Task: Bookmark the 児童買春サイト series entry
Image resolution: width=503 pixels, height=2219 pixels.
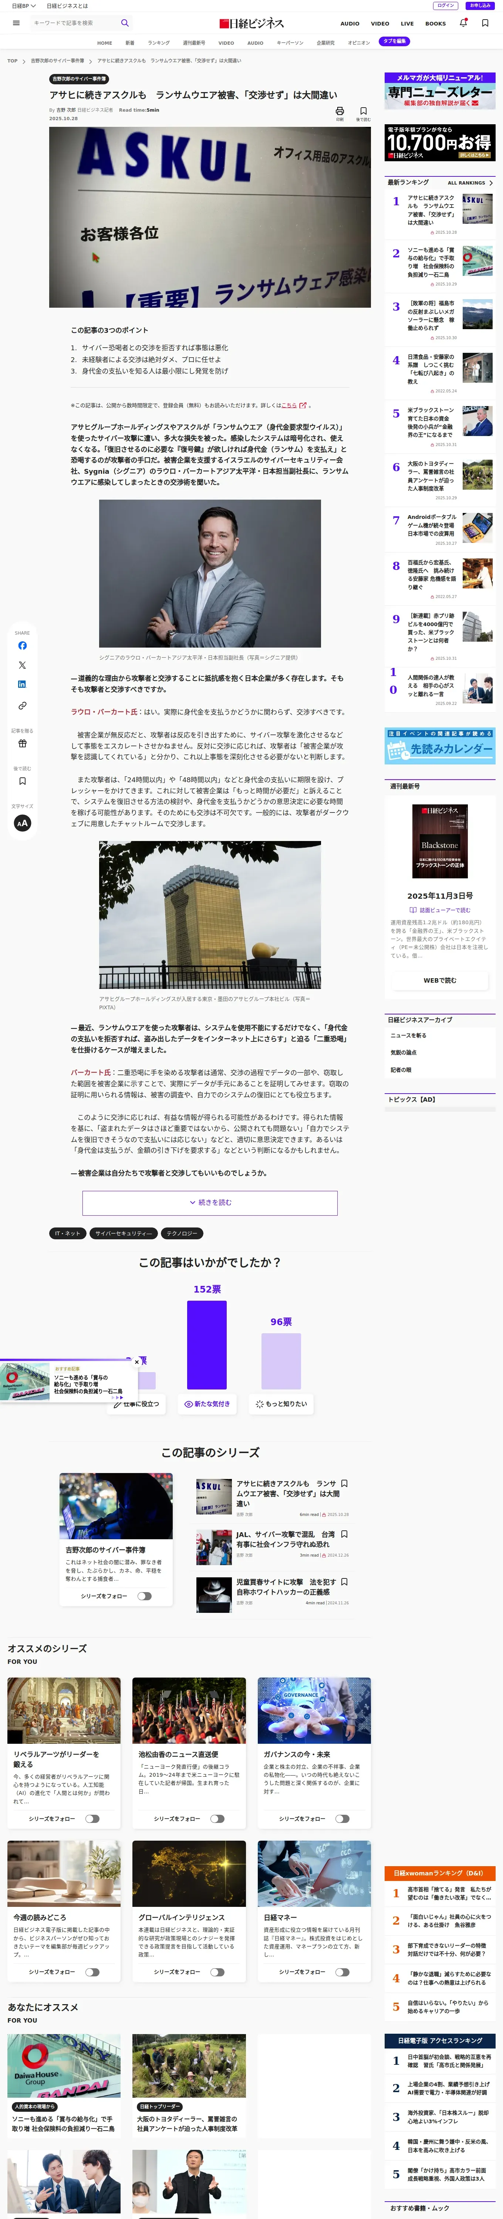Action: [x=345, y=1581]
